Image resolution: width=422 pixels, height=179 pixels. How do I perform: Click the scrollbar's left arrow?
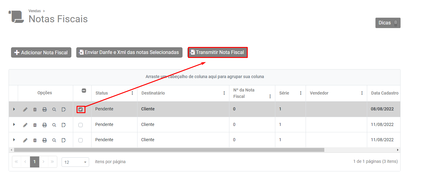pos(11,150)
